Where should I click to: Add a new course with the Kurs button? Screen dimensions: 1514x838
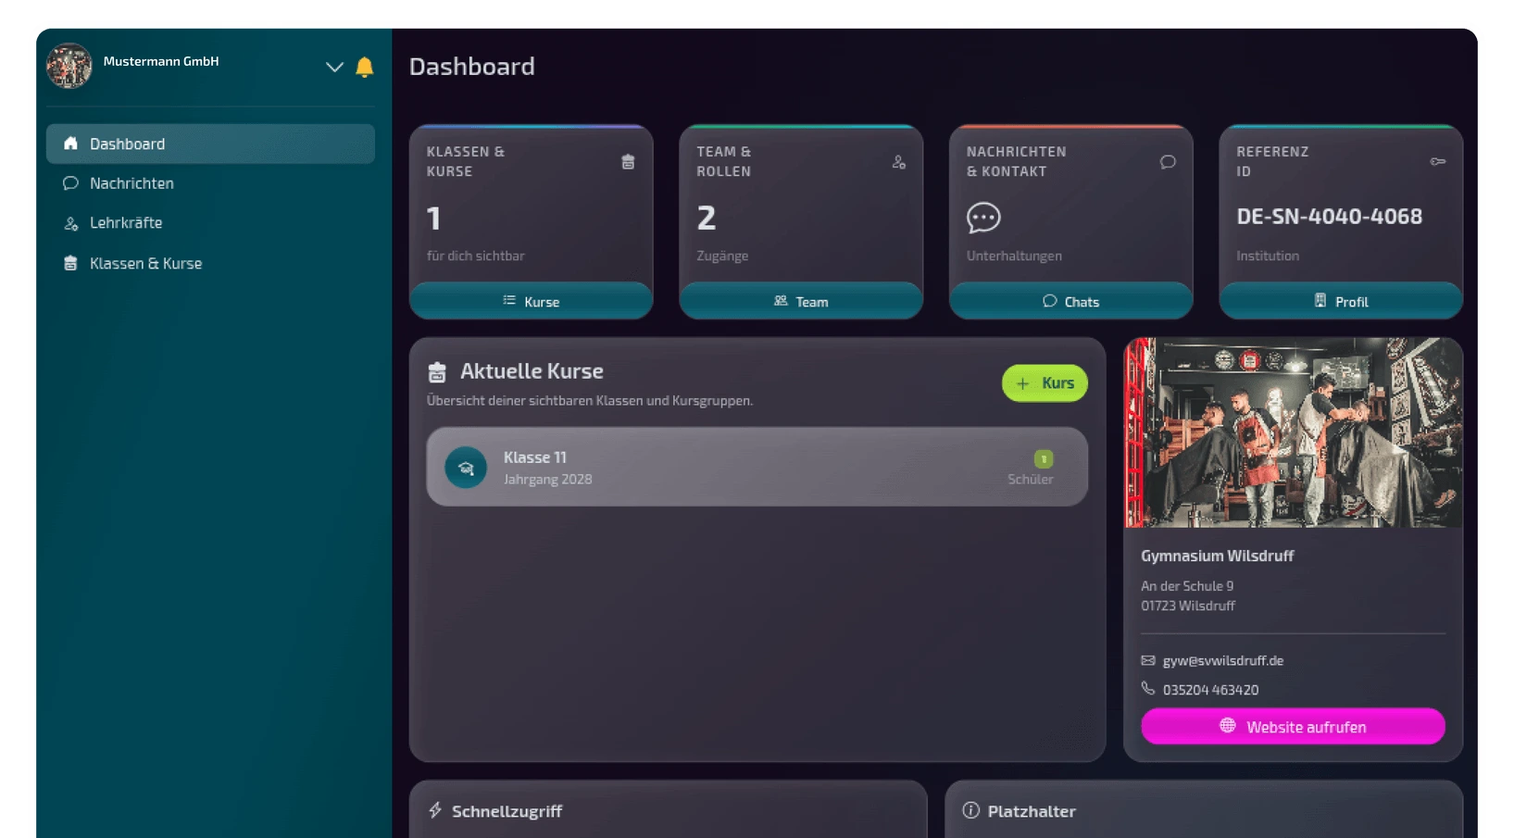pos(1045,383)
